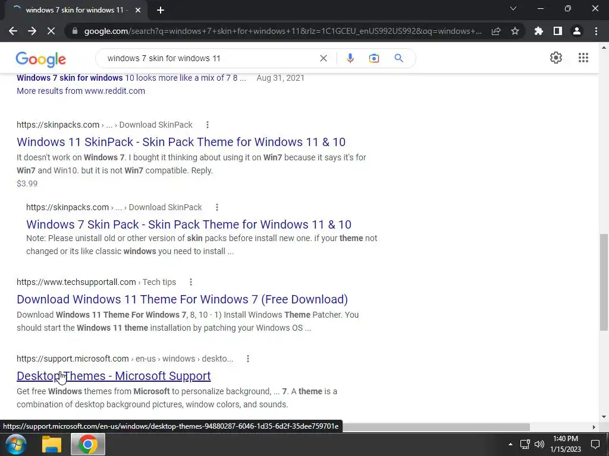
Task: Stop loading the page
Action: pos(51,31)
